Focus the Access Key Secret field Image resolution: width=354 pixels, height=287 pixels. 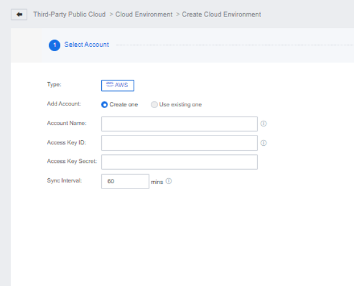pos(179,162)
